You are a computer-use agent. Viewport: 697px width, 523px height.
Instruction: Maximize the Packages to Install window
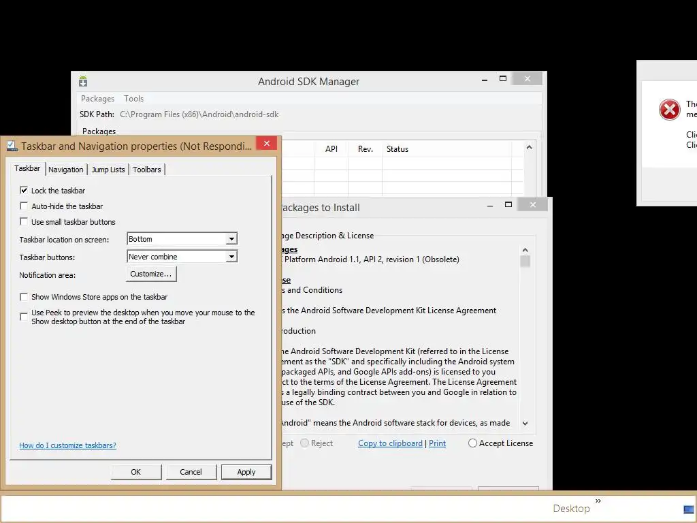pos(508,204)
